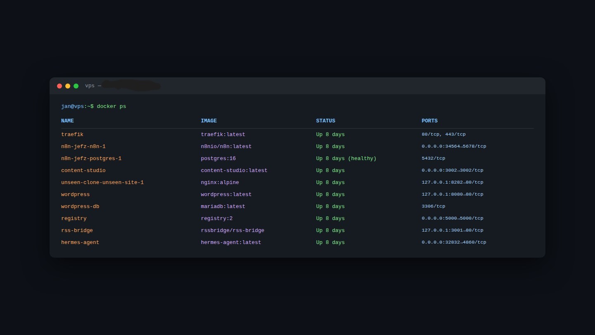Image resolution: width=595 pixels, height=335 pixels.
Task: Click the 0.0.0.0:3002→3002/tcp ports value
Action: coord(452,170)
